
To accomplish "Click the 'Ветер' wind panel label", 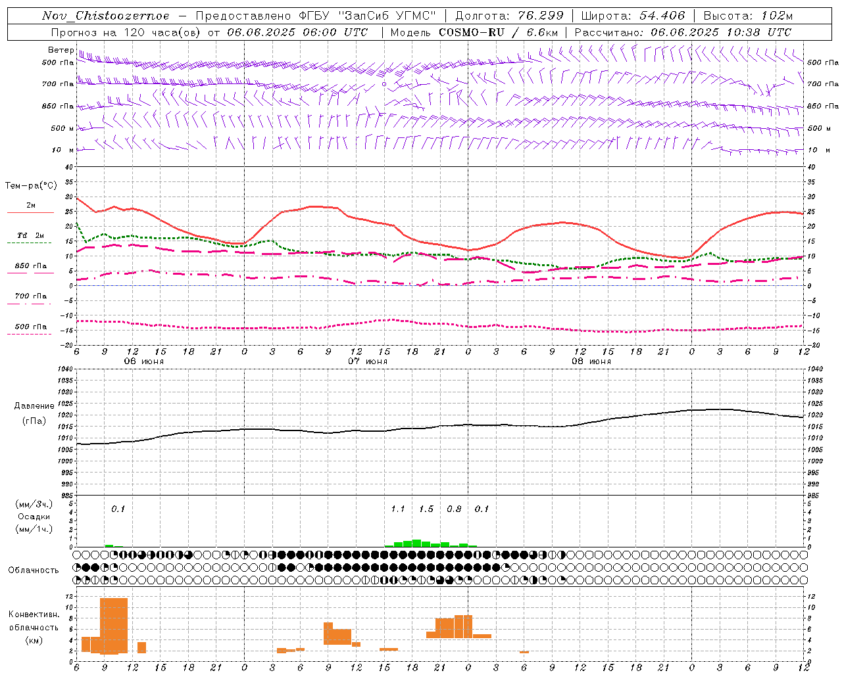I will pyautogui.click(x=61, y=50).
